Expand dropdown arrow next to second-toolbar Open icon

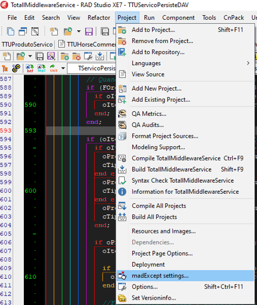pyautogui.click(x=30, y=56)
